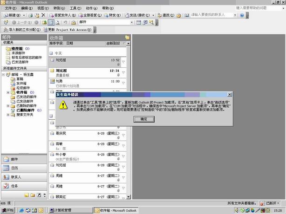286x214 pixels.
Task: Click the print icon in toolbar
Action: (x=30, y=15)
